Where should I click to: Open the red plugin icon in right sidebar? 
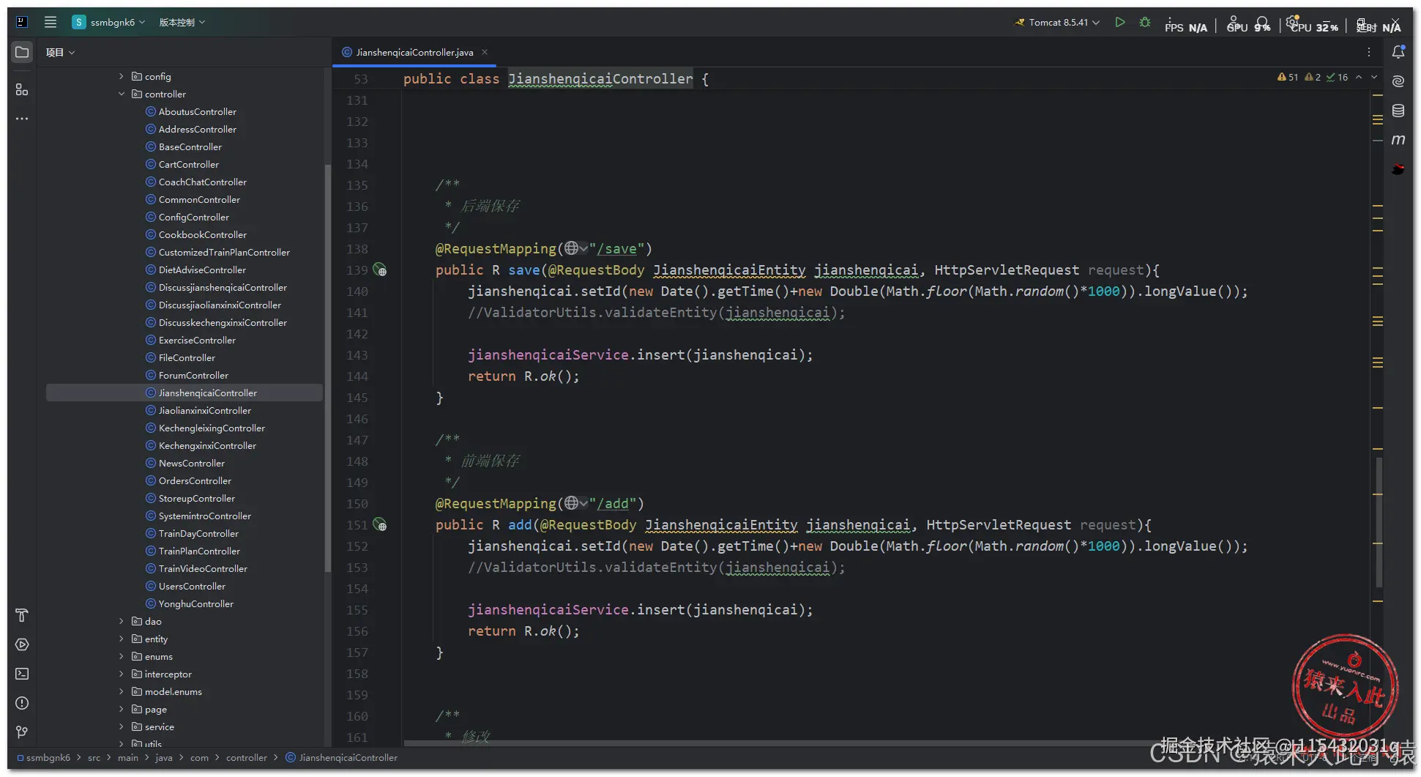click(1398, 169)
